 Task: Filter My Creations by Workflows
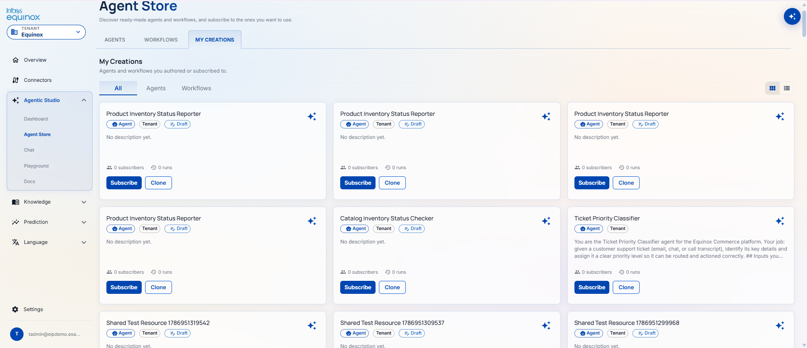click(196, 88)
